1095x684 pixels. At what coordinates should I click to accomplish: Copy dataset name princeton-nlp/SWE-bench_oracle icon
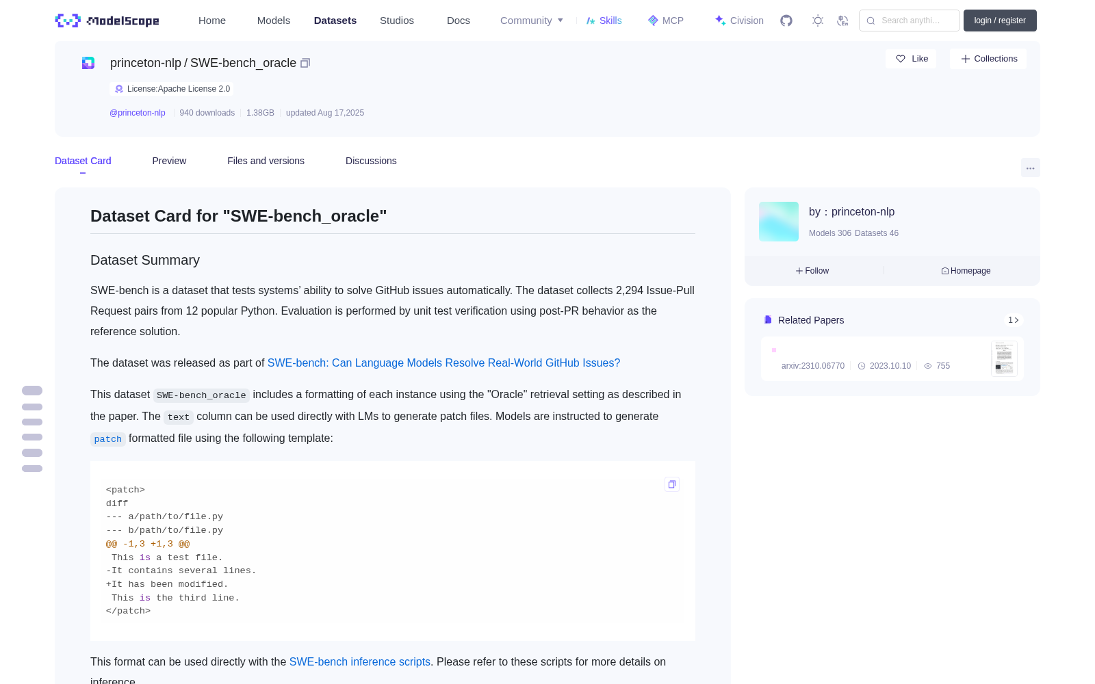pos(305,63)
